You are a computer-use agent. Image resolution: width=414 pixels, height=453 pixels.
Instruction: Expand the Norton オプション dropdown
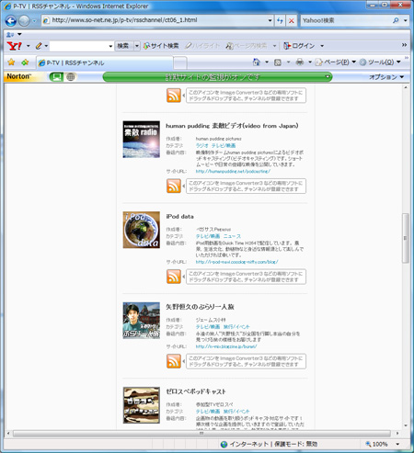(x=386, y=77)
